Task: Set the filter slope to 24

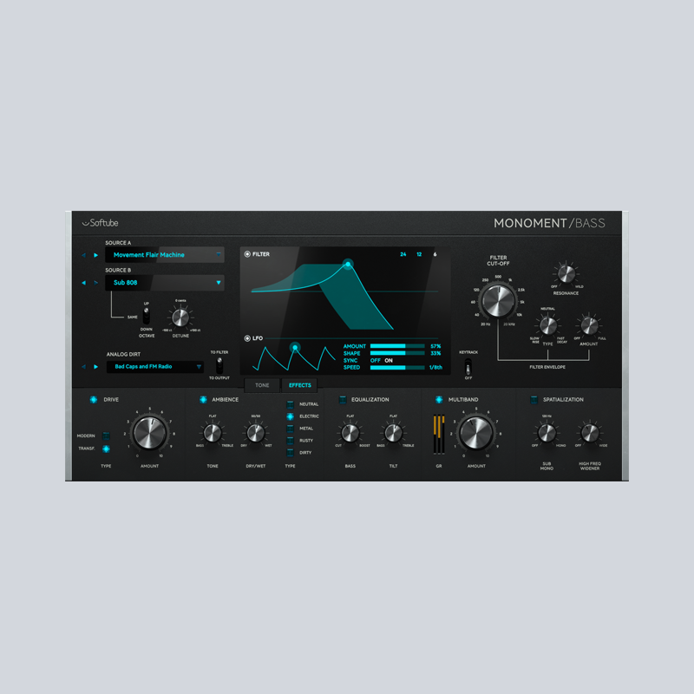Action: coord(403,255)
